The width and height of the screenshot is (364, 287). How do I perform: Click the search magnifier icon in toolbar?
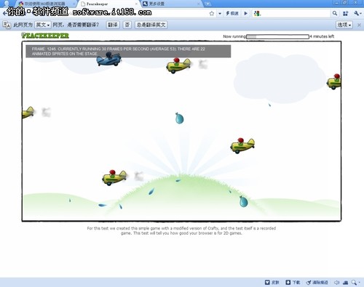[x=335, y=13]
